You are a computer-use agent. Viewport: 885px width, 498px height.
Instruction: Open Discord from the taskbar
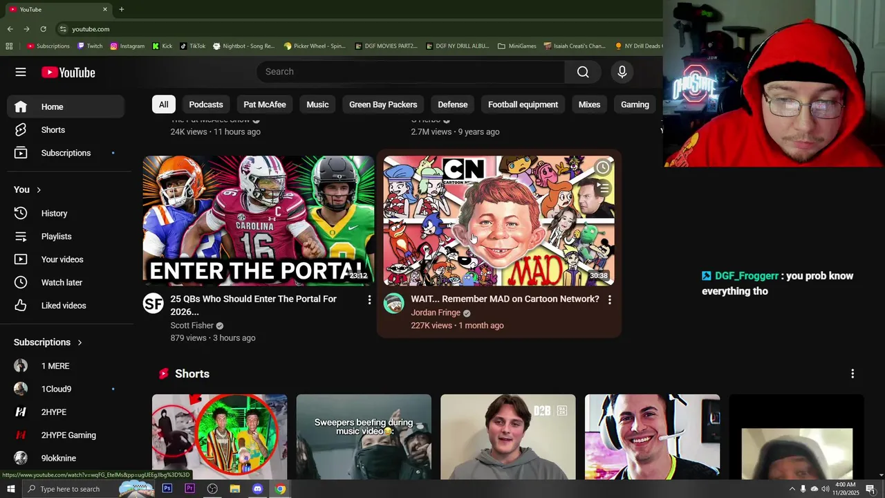click(257, 489)
